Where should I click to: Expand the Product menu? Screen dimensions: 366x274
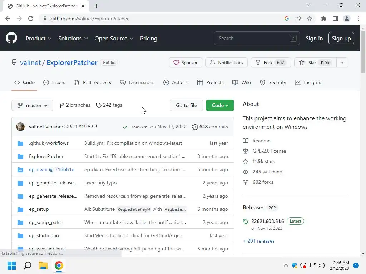point(39,39)
